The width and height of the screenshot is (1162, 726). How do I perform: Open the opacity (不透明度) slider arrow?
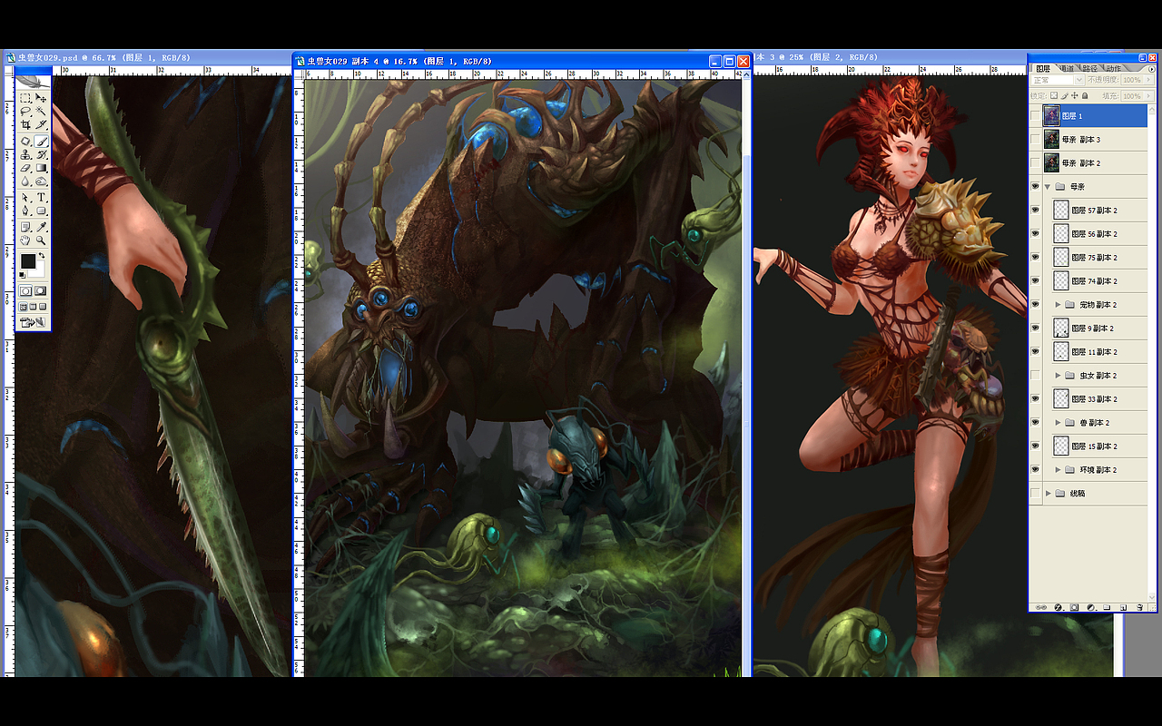tap(1148, 81)
